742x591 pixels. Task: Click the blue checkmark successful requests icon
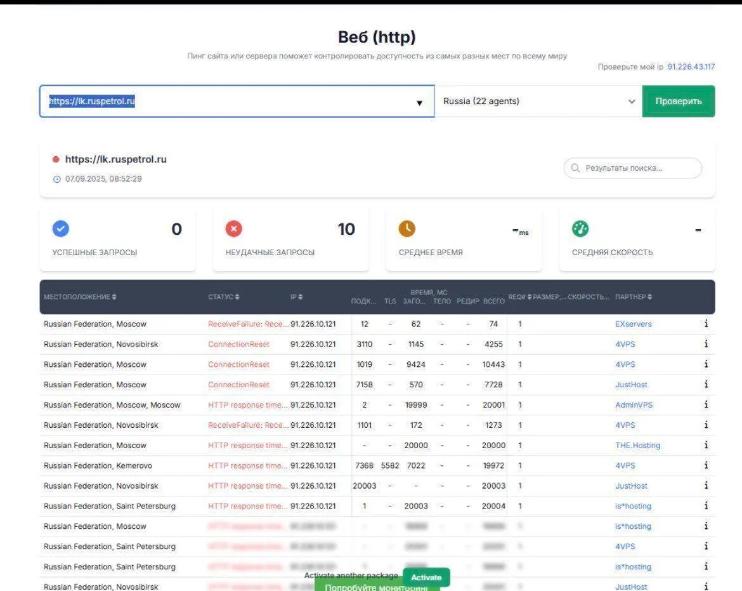pos(61,229)
